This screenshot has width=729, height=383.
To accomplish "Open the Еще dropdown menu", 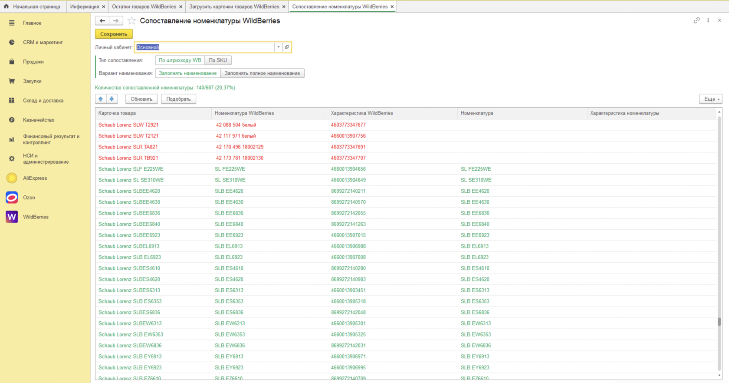I will (x=711, y=99).
